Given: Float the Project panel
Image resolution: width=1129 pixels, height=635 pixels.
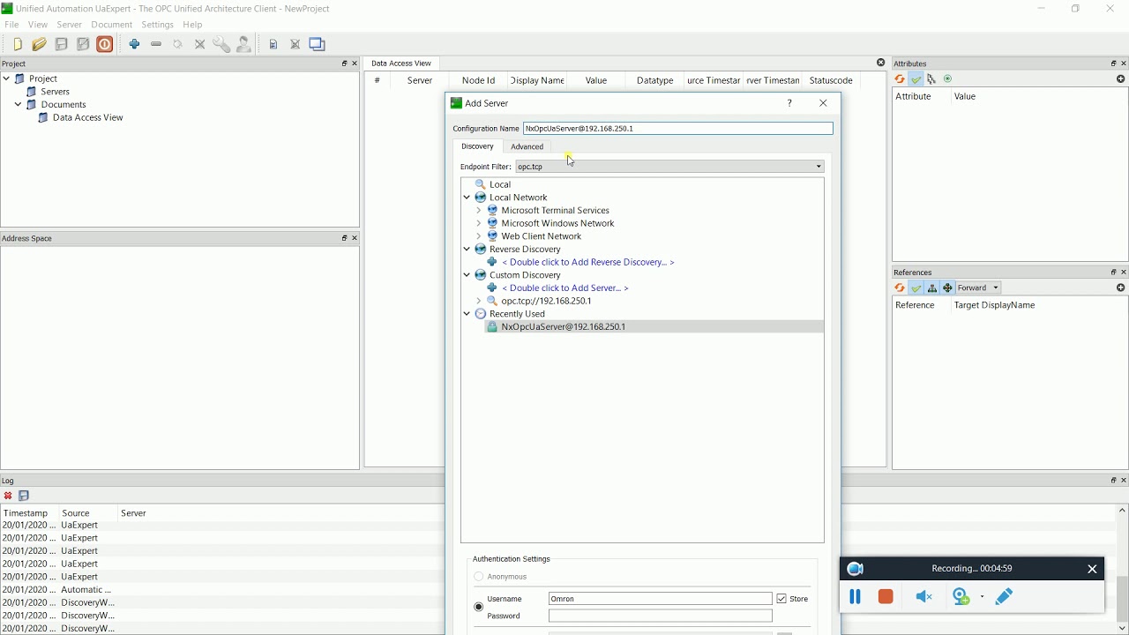Looking at the screenshot, I should pyautogui.click(x=345, y=63).
